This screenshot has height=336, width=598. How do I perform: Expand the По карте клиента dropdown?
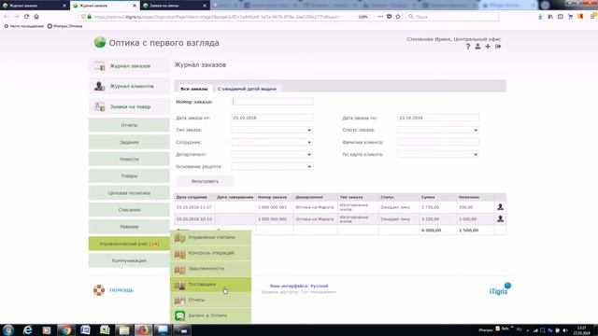pyautogui.click(x=476, y=154)
